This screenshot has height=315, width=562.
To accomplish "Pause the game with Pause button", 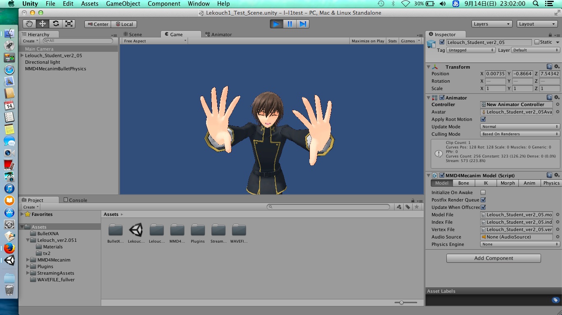I will [290, 24].
